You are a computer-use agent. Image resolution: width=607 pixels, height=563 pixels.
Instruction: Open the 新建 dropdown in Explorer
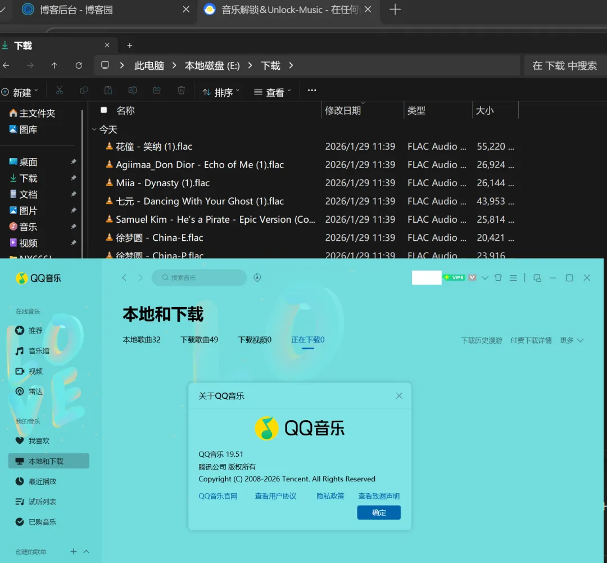20,92
